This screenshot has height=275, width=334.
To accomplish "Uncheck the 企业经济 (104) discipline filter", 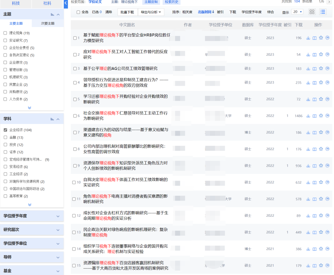I will (x=6, y=130).
